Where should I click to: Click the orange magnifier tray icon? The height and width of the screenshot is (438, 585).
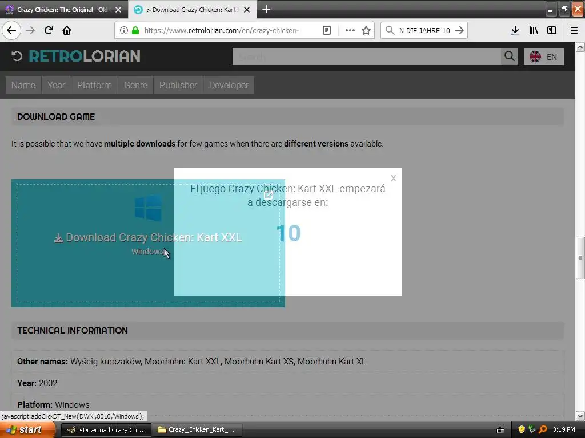coord(543,430)
